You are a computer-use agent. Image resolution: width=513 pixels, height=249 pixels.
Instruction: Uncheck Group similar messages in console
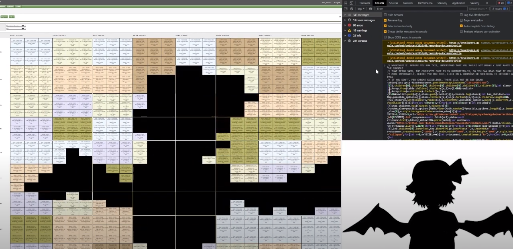click(x=385, y=32)
